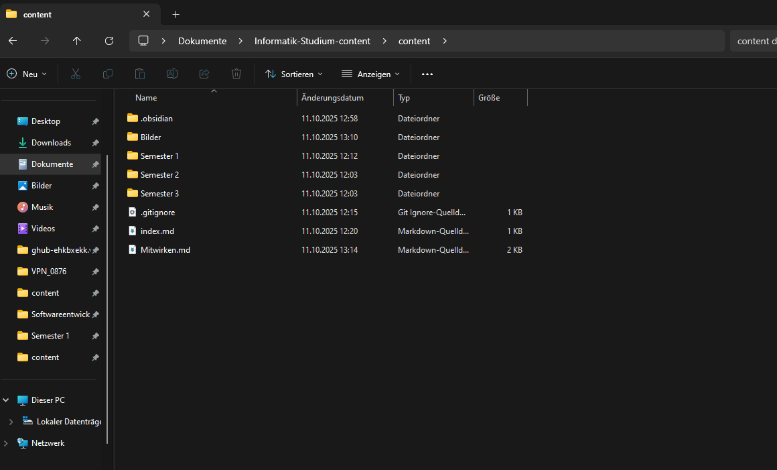The image size is (777, 470).
Task: Navigate back with the left arrow
Action: [13, 41]
